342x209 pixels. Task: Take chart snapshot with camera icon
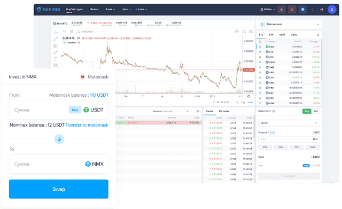[251, 32]
